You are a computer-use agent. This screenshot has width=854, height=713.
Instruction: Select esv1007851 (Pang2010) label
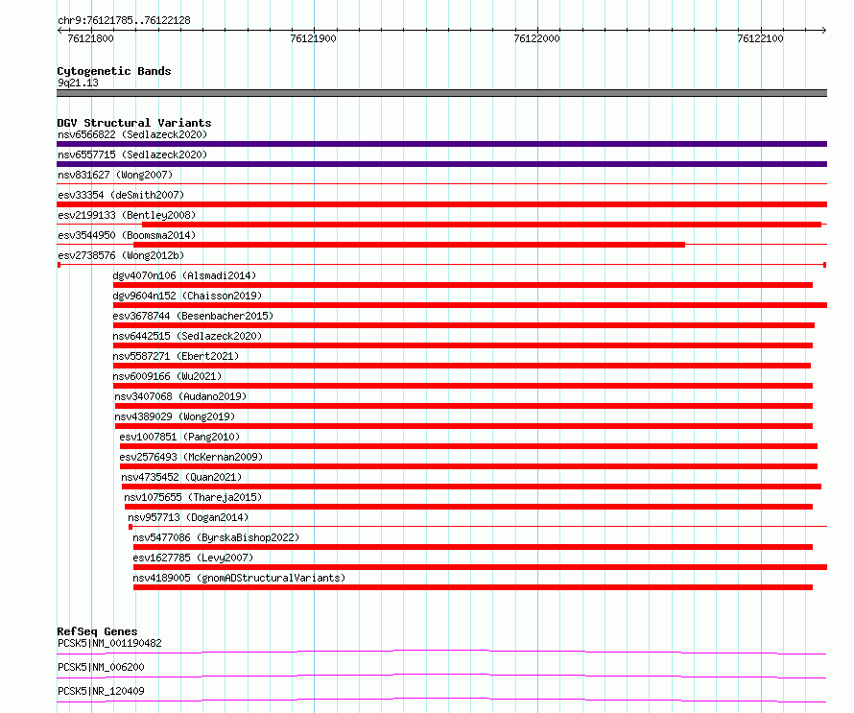[x=179, y=437]
